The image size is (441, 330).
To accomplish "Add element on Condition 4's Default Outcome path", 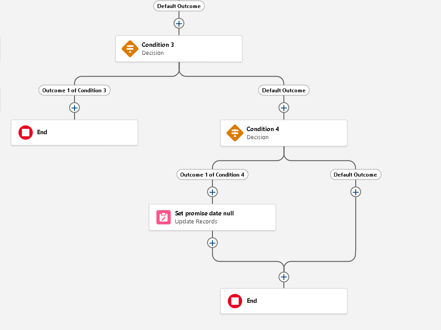I will click(355, 192).
